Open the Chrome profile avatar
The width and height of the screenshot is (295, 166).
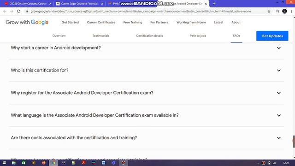(x=284, y=11)
